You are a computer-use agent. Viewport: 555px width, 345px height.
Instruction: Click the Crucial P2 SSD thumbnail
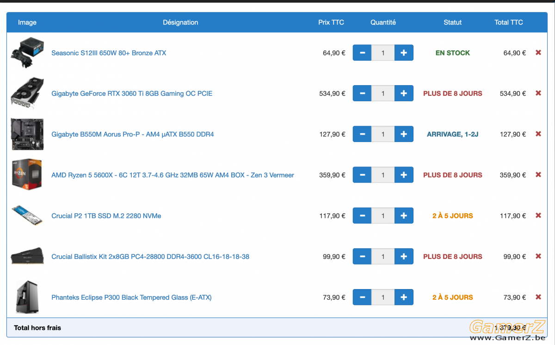pos(27,216)
